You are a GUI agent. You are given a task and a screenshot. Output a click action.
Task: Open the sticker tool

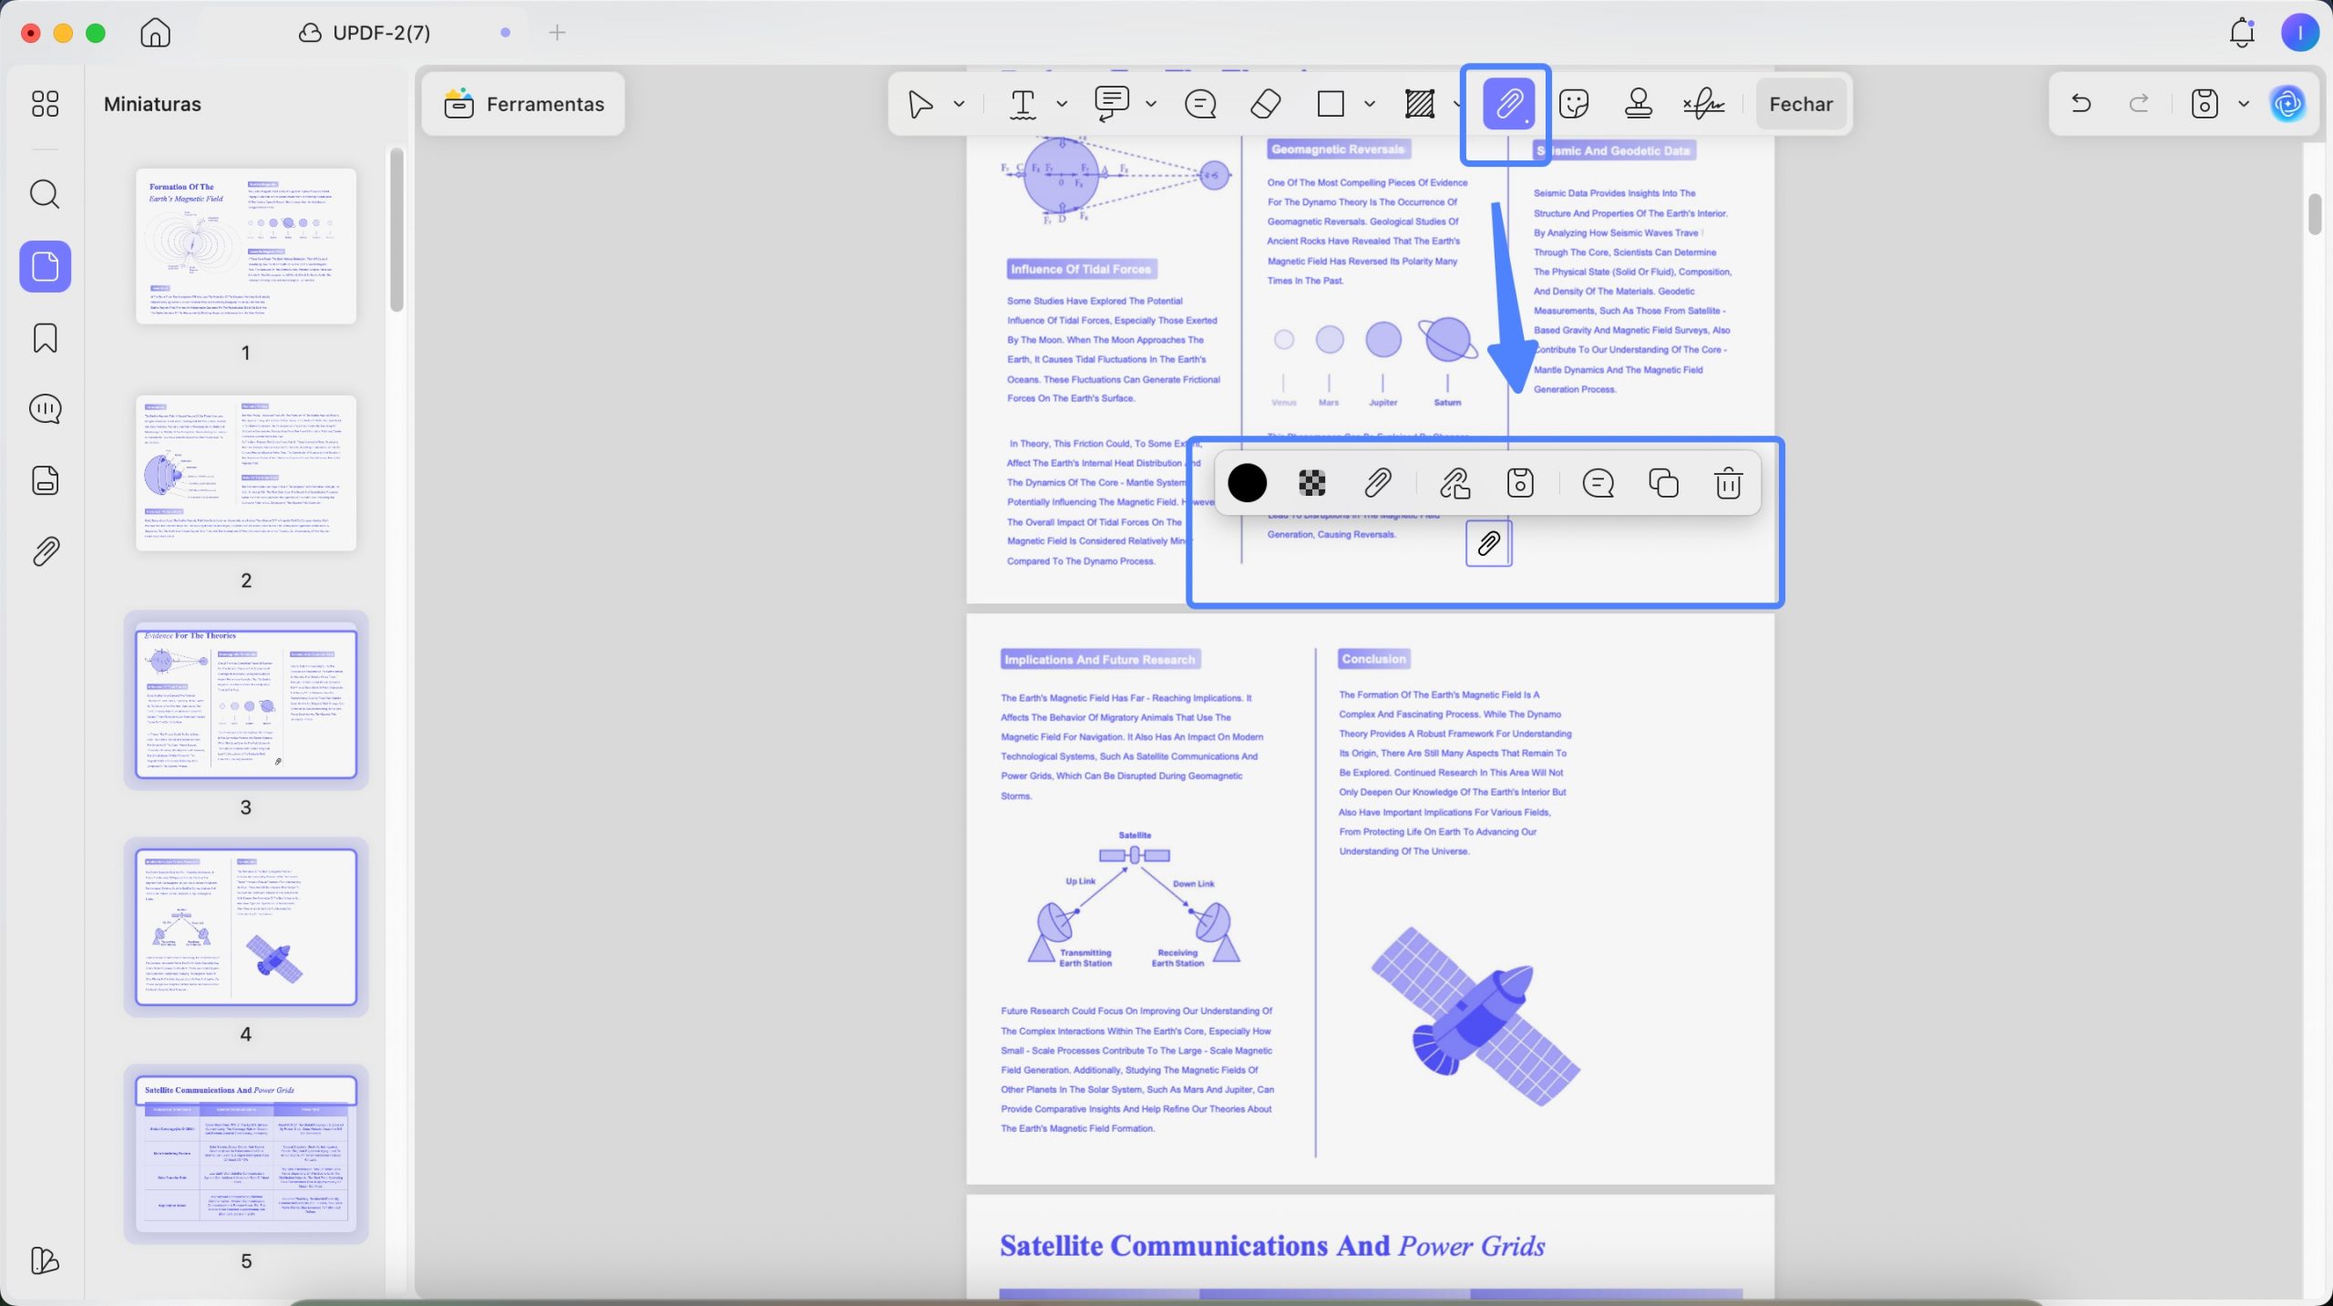pos(1574,104)
